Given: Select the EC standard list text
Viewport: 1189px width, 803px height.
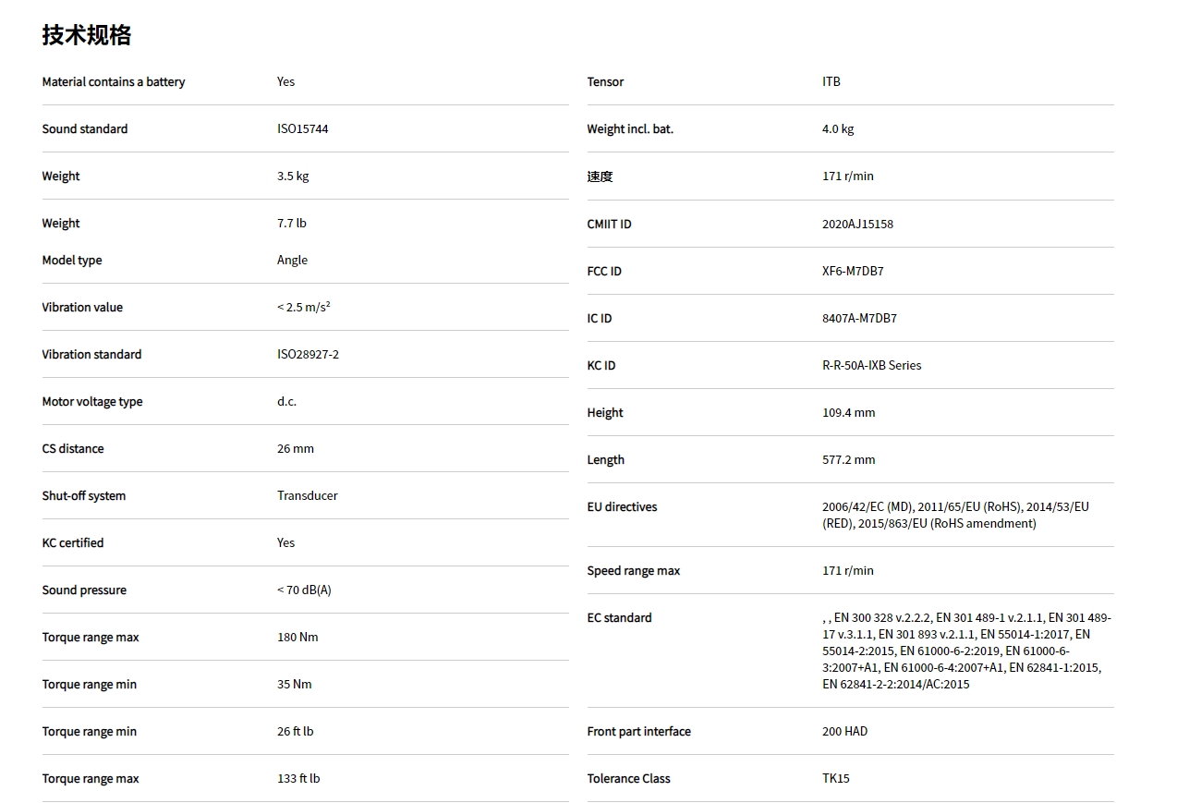Looking at the screenshot, I should [x=965, y=651].
